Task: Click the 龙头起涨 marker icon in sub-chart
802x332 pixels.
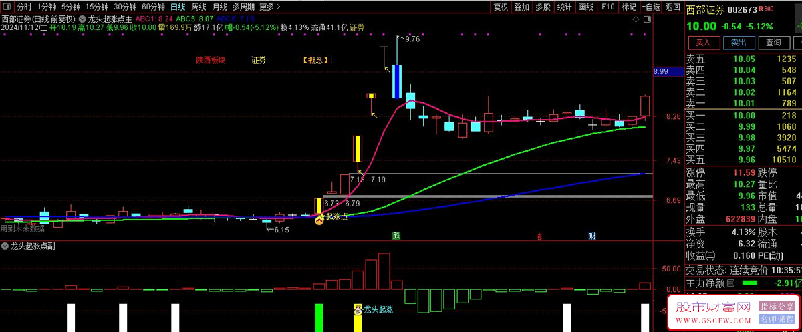Action: 358,309
